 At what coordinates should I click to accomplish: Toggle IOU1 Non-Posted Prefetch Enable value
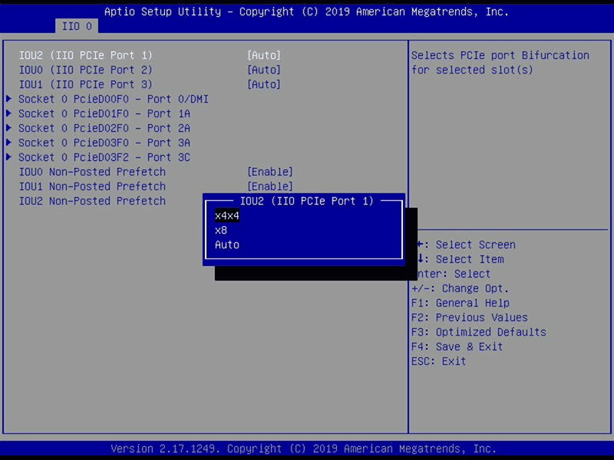(x=269, y=186)
